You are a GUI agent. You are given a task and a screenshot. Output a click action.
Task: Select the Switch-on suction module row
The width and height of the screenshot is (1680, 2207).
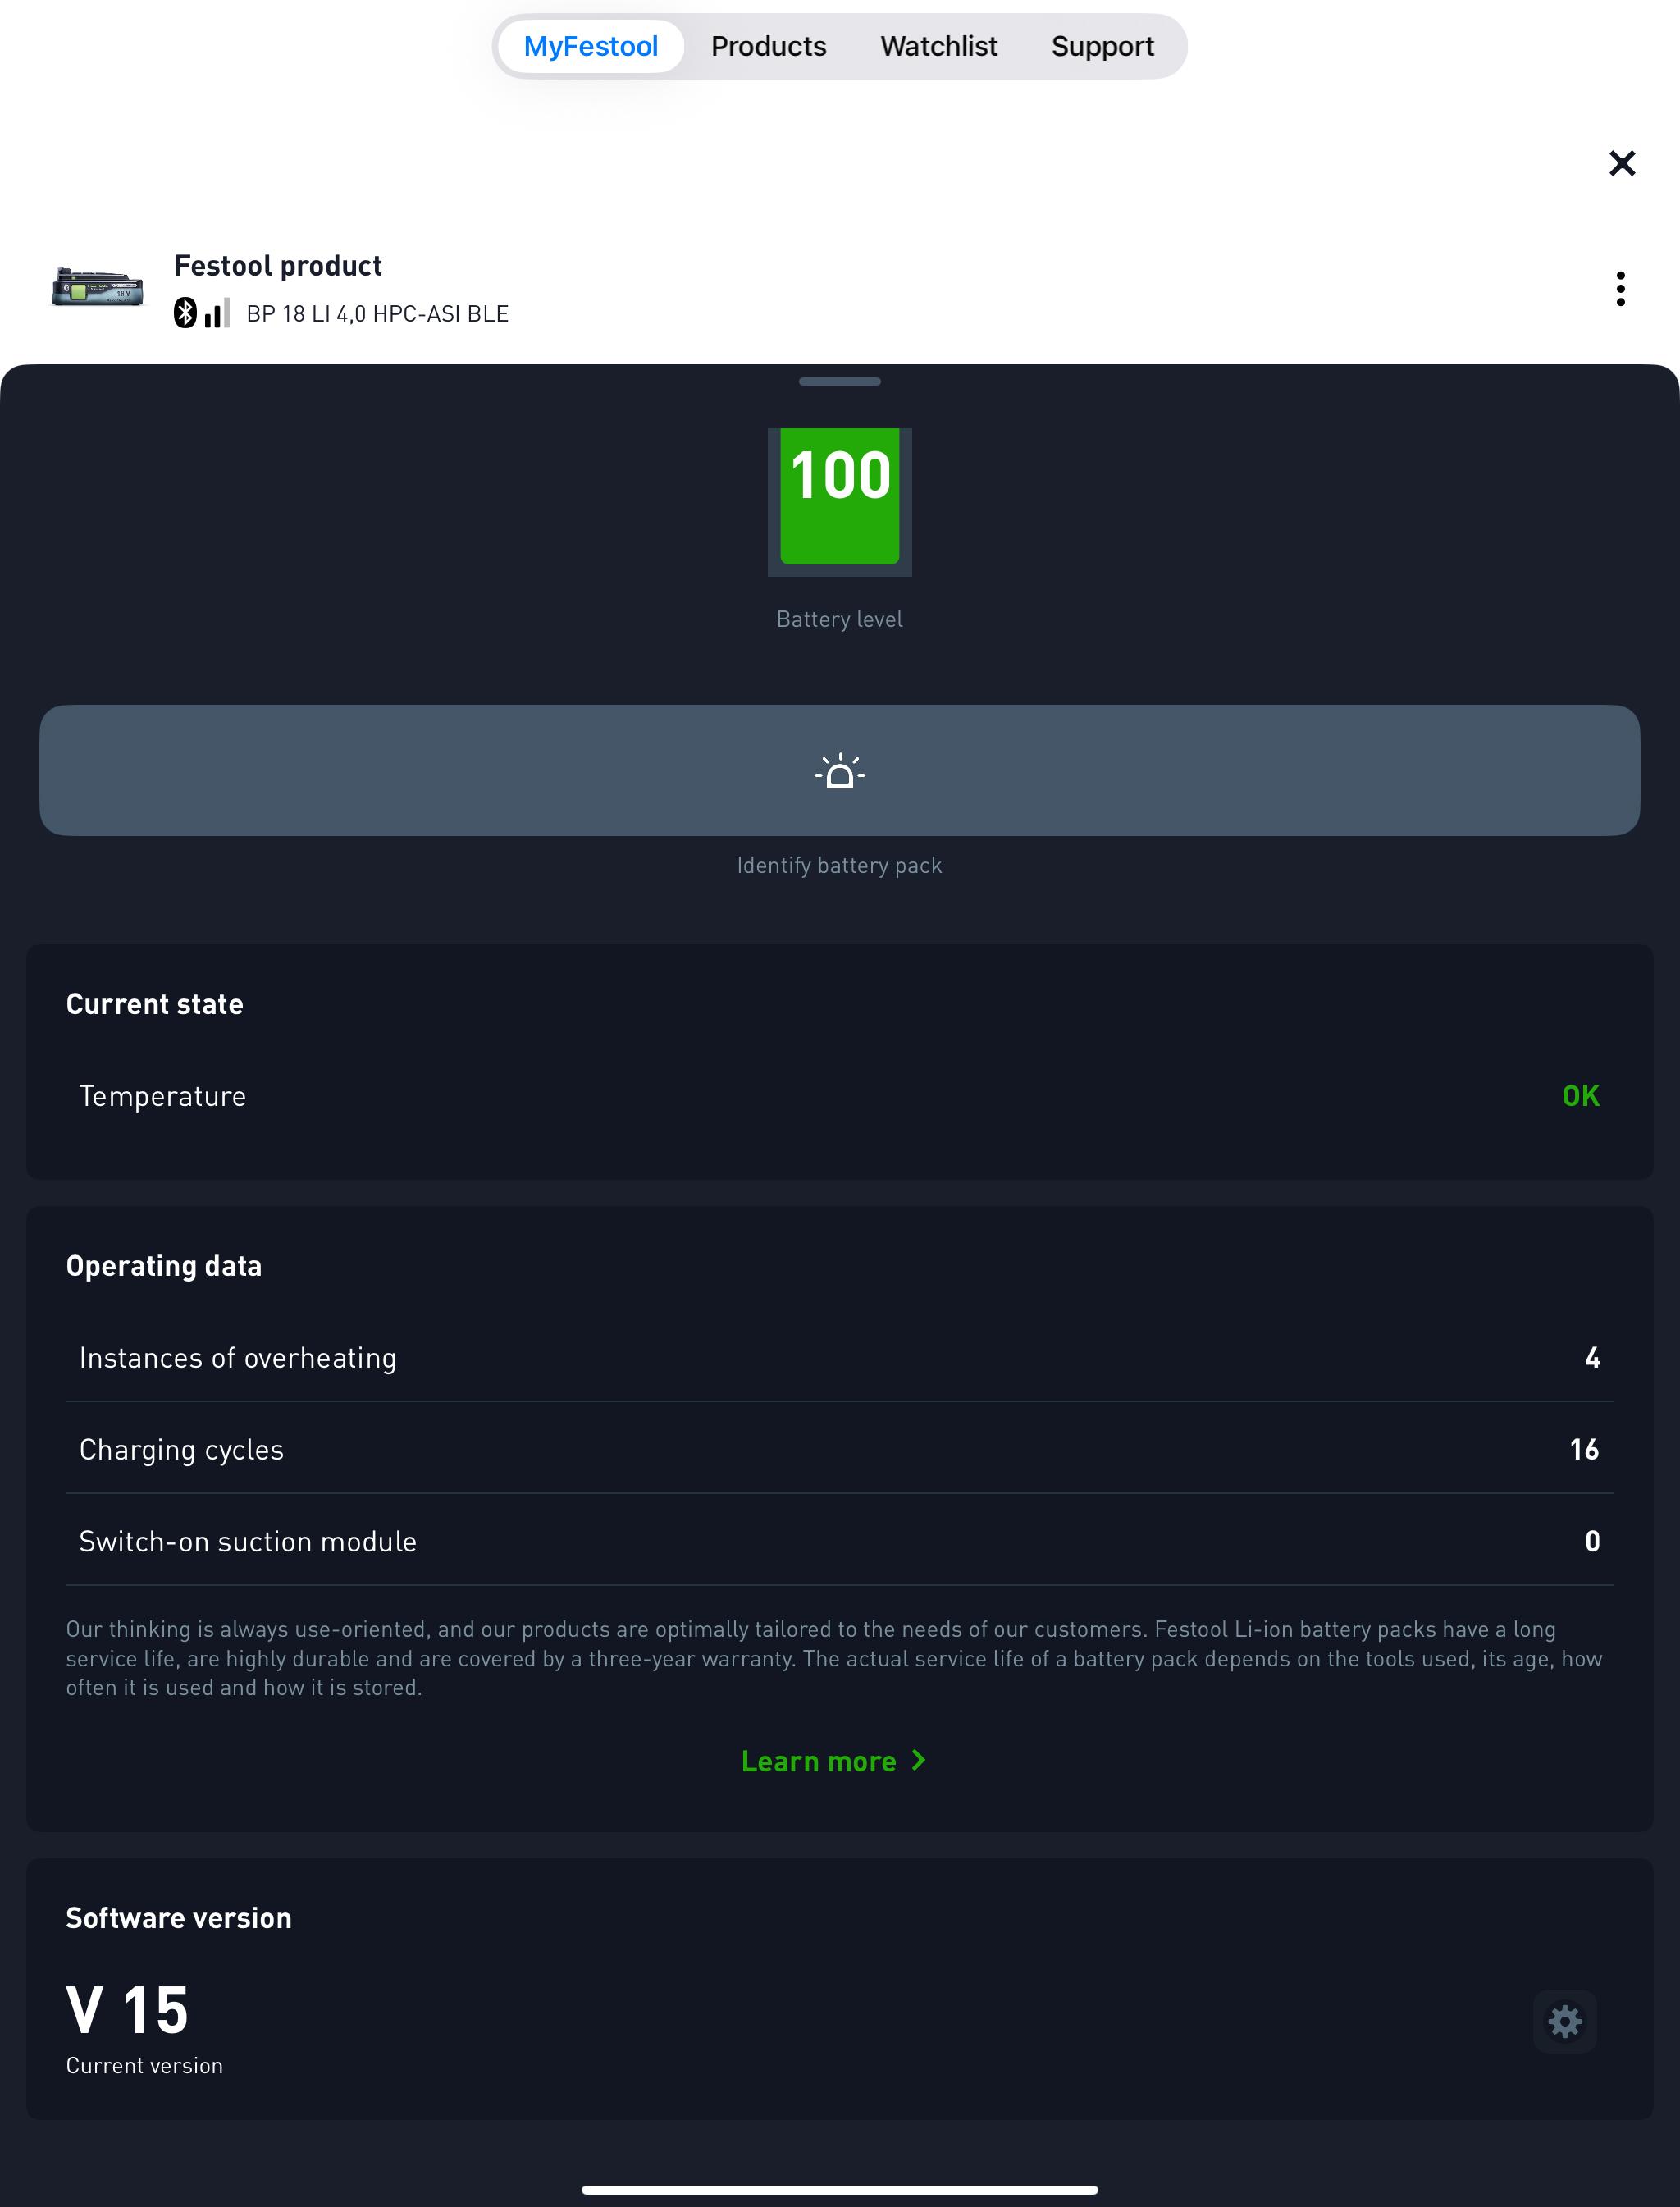(839, 1540)
